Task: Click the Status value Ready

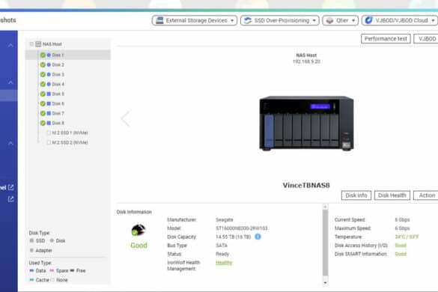Action: [222, 254]
